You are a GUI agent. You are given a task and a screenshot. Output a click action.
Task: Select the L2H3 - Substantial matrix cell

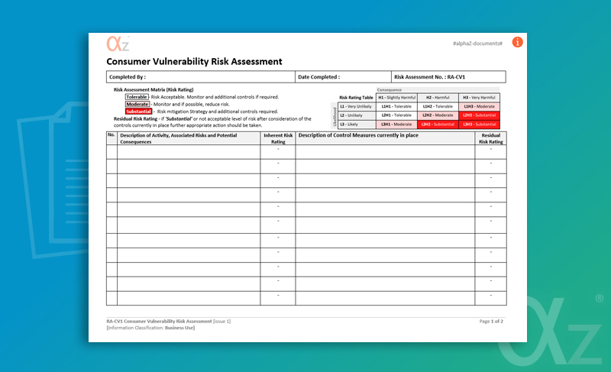(x=479, y=115)
